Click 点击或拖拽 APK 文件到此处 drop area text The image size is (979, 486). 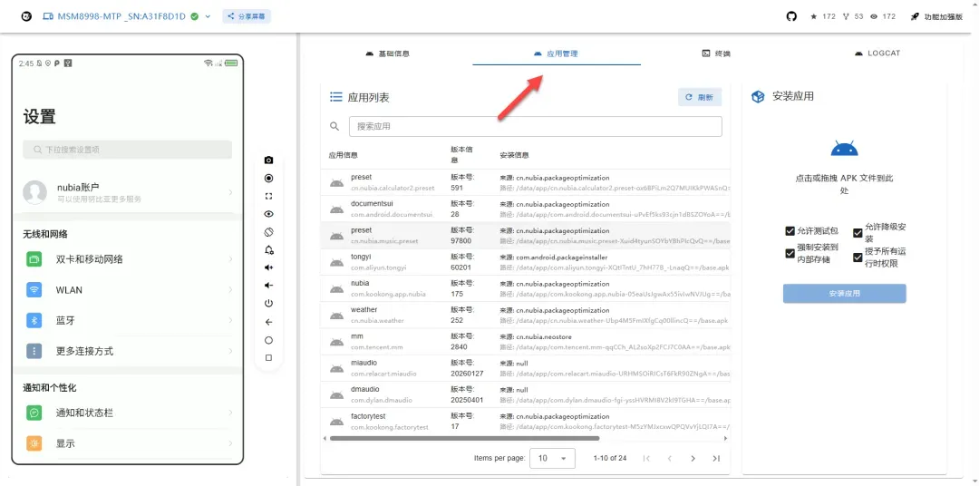[844, 184]
